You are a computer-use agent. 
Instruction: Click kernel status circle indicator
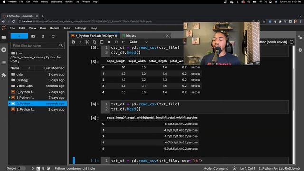pyautogui.click(x=291, y=42)
